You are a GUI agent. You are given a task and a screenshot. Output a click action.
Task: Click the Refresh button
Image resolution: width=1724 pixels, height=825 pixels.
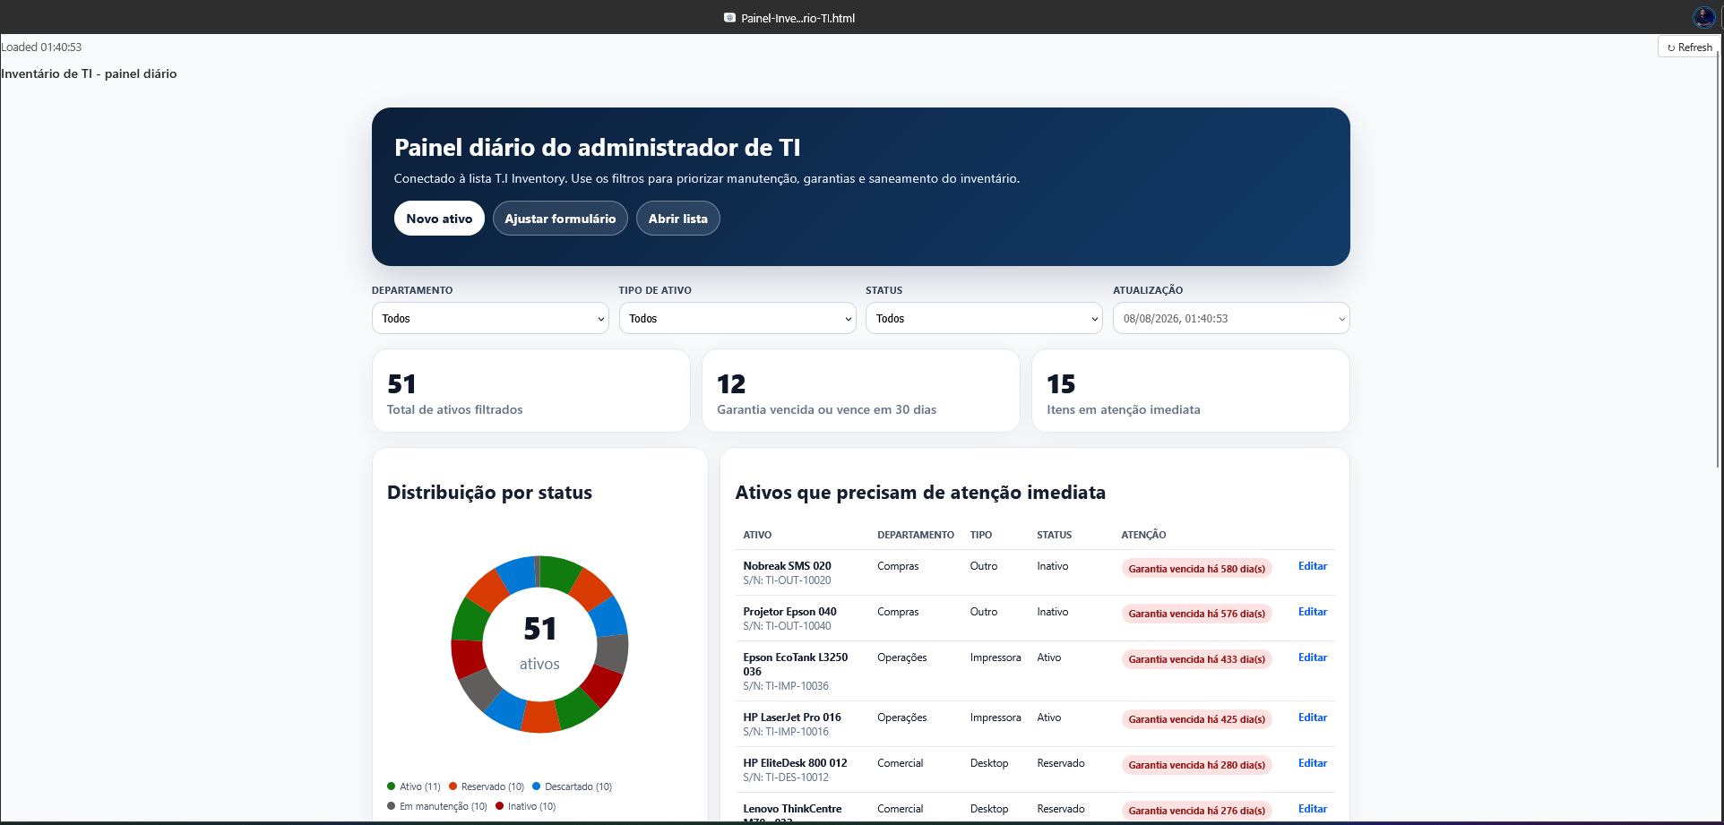1689,47
